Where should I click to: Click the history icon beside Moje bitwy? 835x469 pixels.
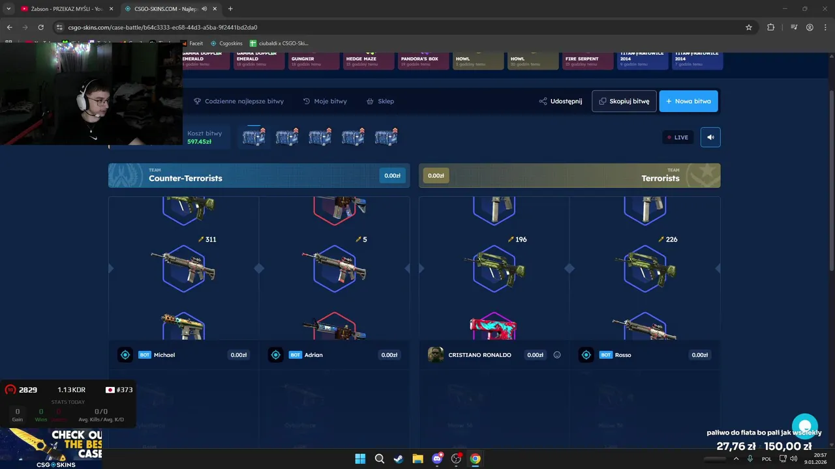coord(307,102)
